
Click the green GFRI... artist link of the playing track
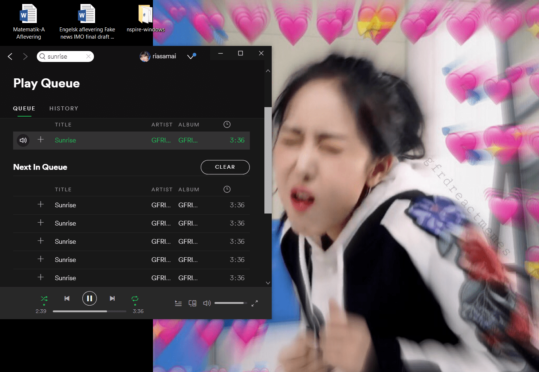pos(161,140)
